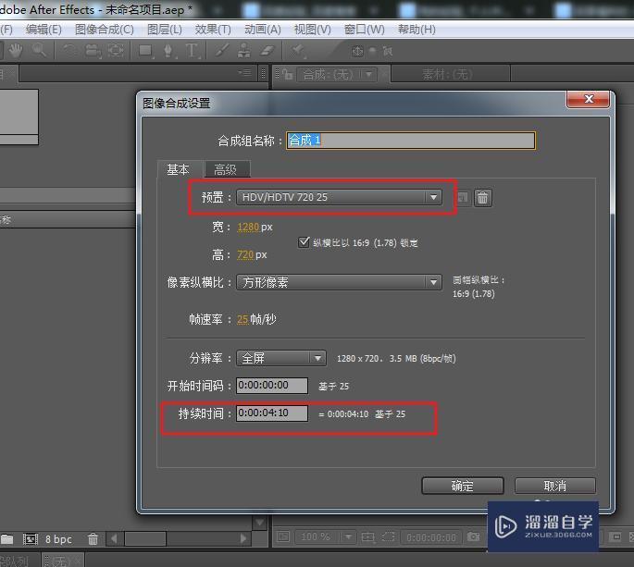Close the composition settings dialog
The height and width of the screenshot is (567, 634).
pyautogui.click(x=588, y=99)
